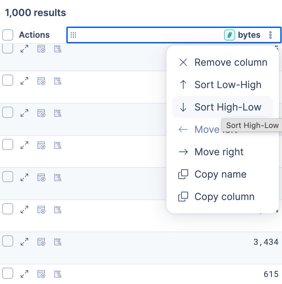Screen dimensions: 282x284
Task: Open the bytes column actions three-dot menu
Action: (x=270, y=35)
